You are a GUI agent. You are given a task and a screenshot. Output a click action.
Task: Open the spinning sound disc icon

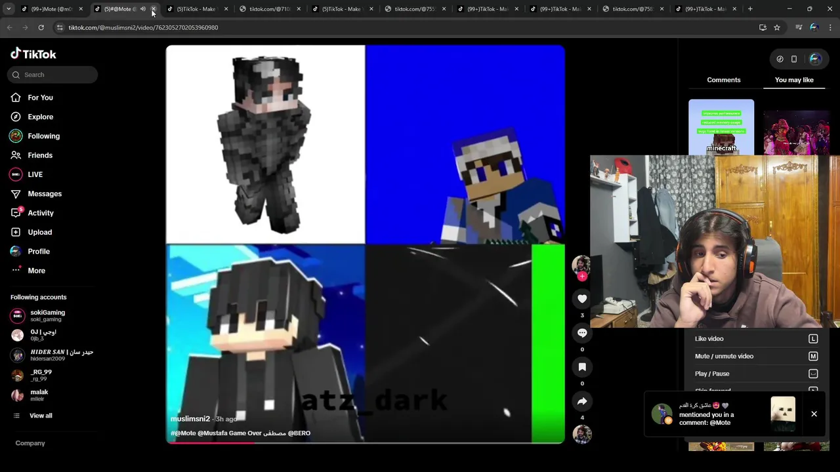pyautogui.click(x=582, y=434)
